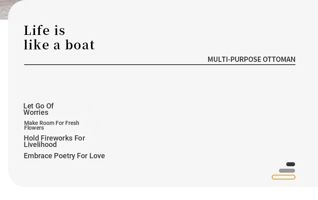Image resolution: width=318 pixels, height=200 pixels.
Task: Select the word "Flowers"
Action: click(34, 128)
